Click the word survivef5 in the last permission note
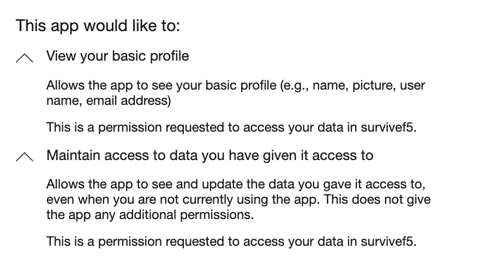This screenshot has height=260, width=479. [x=388, y=241]
